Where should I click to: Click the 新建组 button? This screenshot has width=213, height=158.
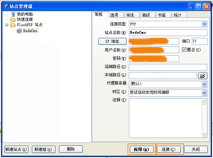[44, 149]
